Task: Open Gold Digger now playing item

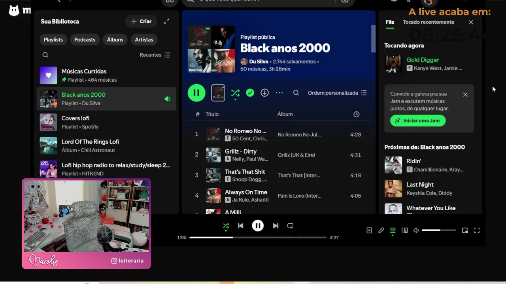Action: point(429,64)
